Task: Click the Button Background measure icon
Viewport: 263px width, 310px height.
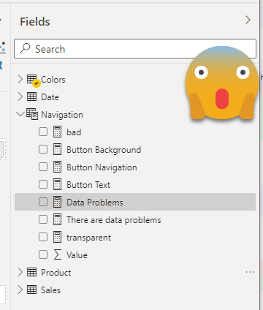Action: [x=57, y=149]
